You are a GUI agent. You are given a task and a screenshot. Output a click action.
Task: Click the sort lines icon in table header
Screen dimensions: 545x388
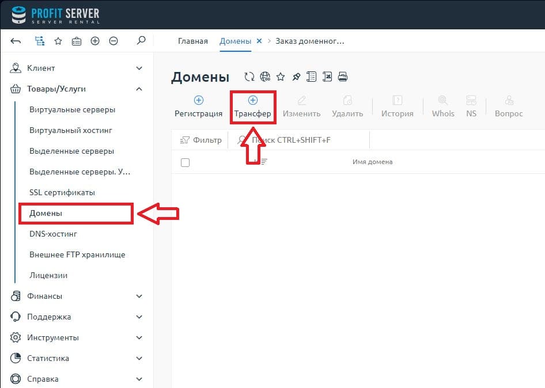tap(263, 162)
